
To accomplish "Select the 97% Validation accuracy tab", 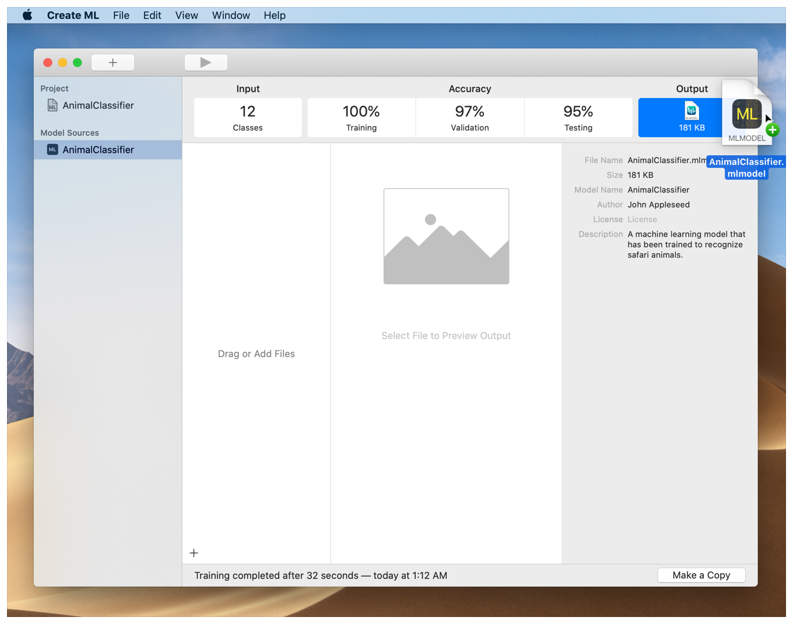I will pyautogui.click(x=470, y=118).
